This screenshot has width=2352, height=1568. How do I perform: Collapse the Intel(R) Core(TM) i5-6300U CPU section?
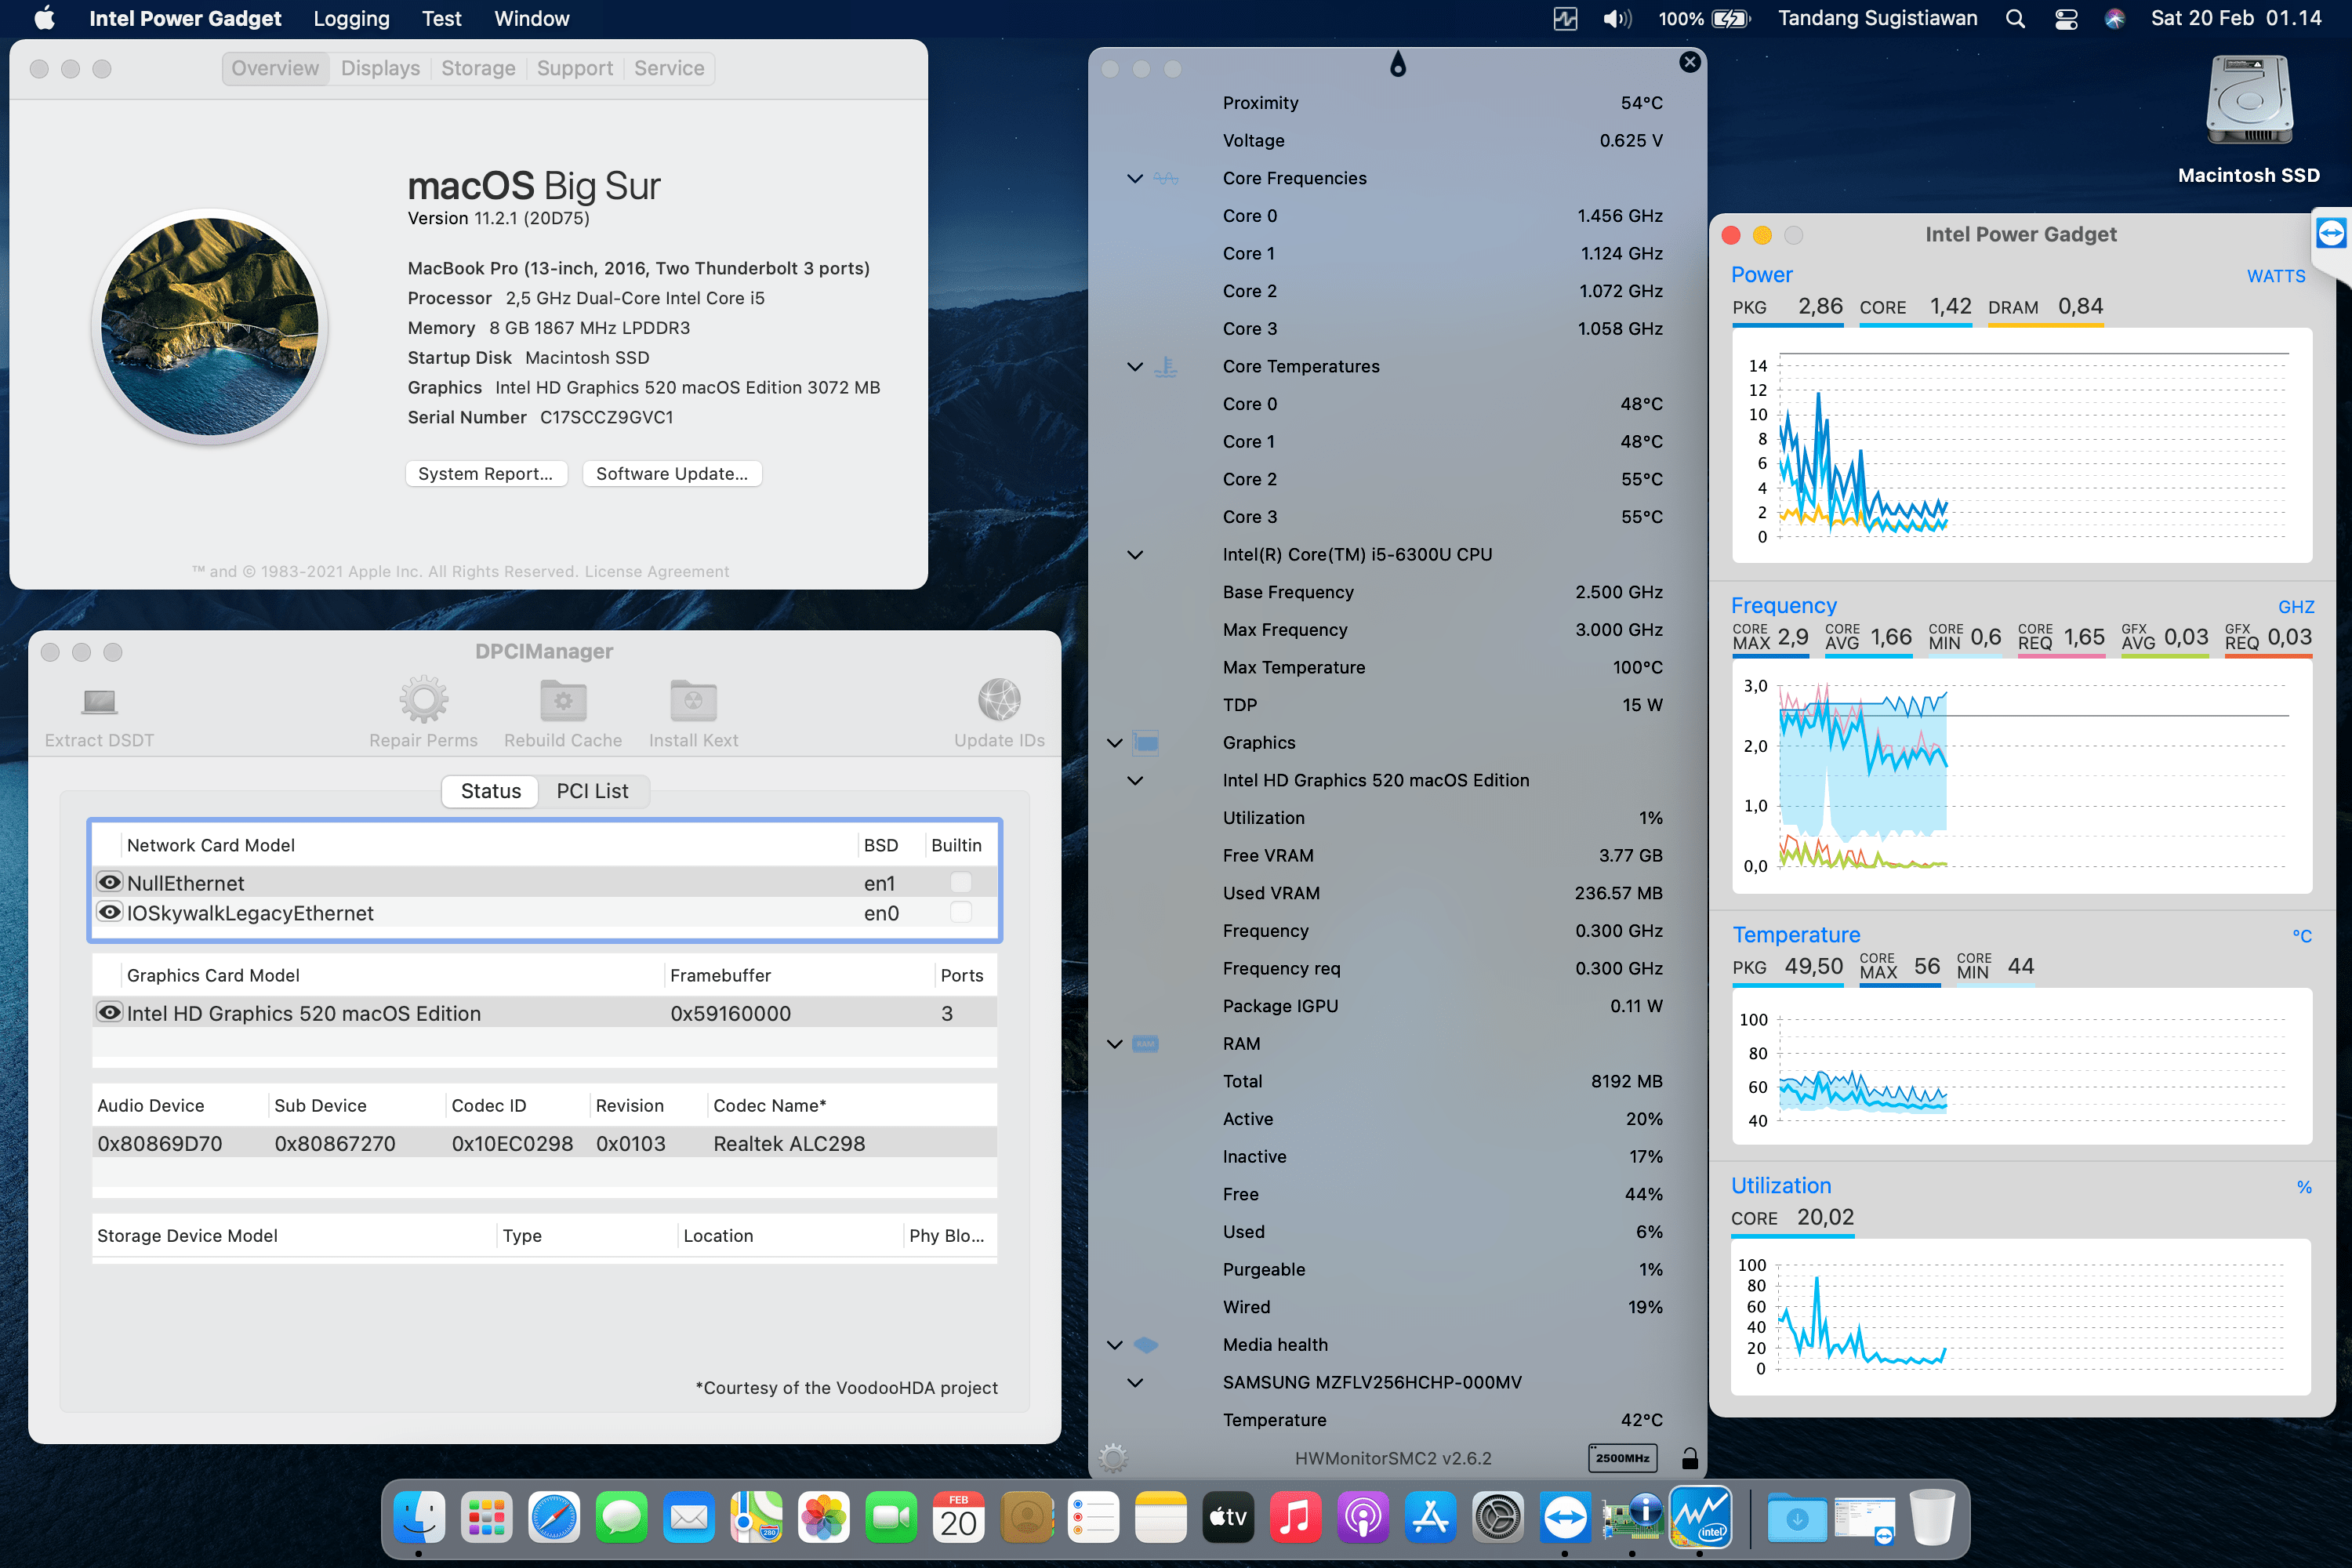1135,554
